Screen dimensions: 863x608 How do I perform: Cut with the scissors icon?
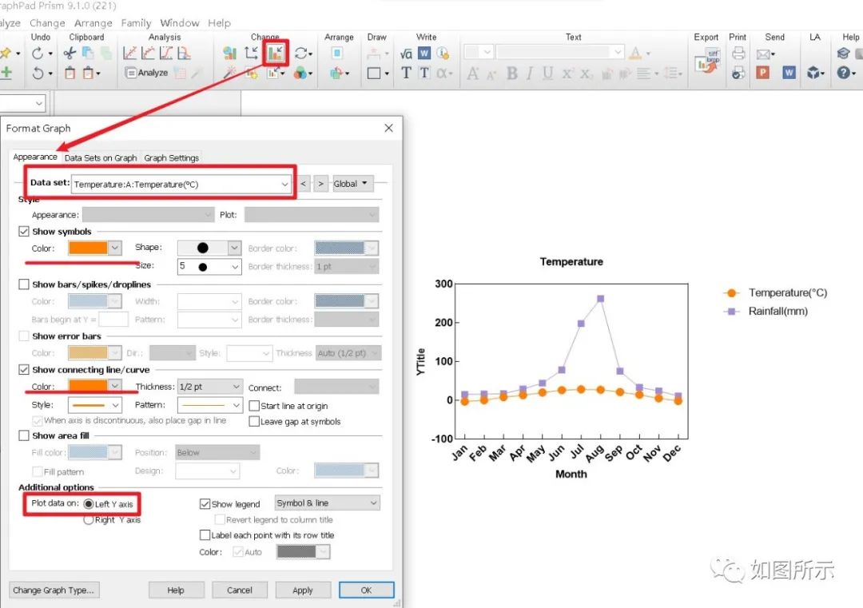[x=70, y=54]
